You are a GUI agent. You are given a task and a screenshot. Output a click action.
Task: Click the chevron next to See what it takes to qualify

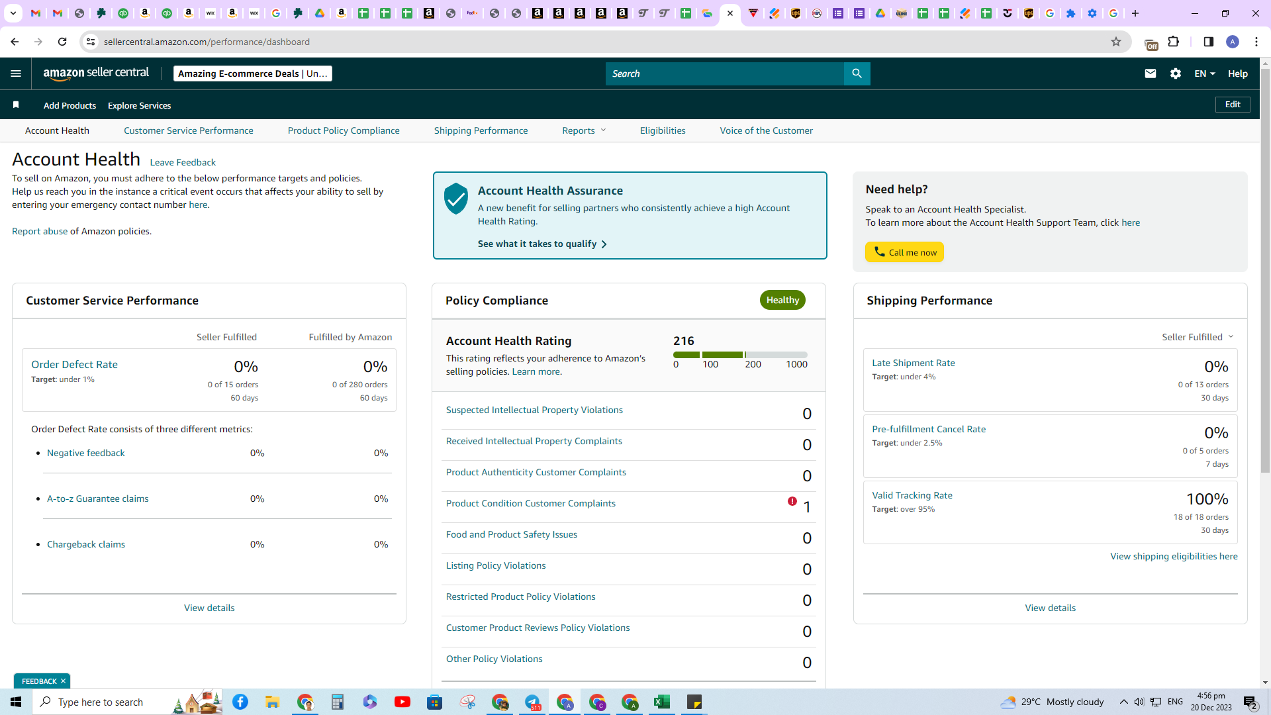click(x=604, y=244)
